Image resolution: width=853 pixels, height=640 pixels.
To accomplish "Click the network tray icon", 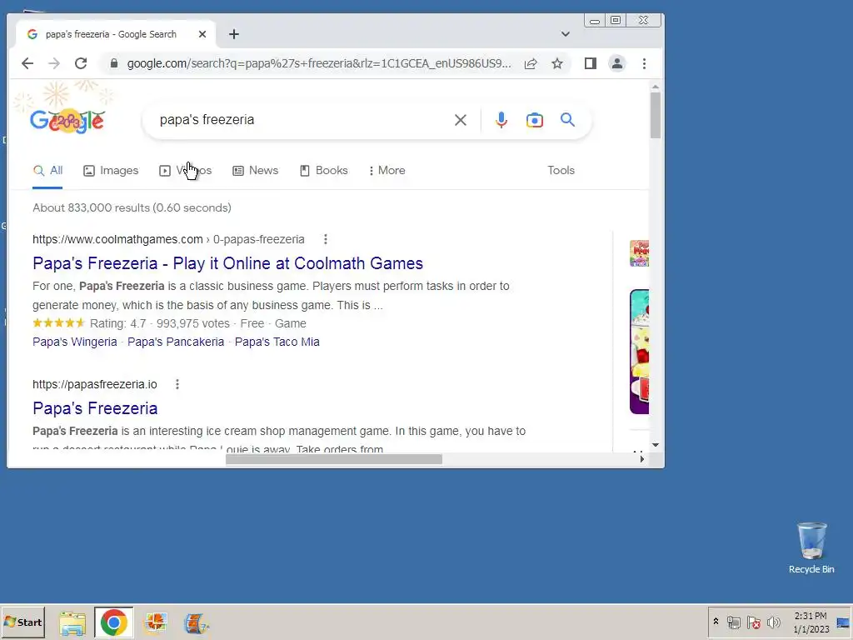I will pos(734,622).
